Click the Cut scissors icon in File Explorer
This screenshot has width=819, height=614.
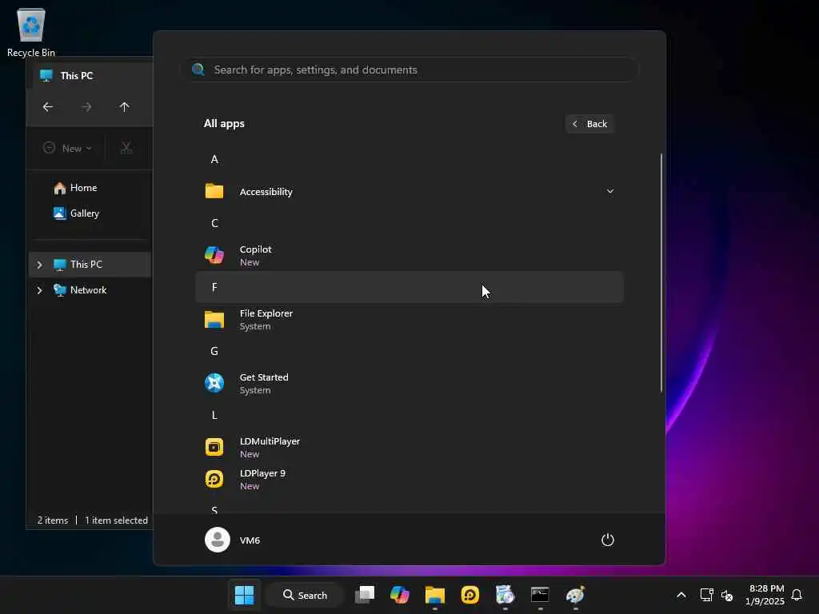pos(126,148)
